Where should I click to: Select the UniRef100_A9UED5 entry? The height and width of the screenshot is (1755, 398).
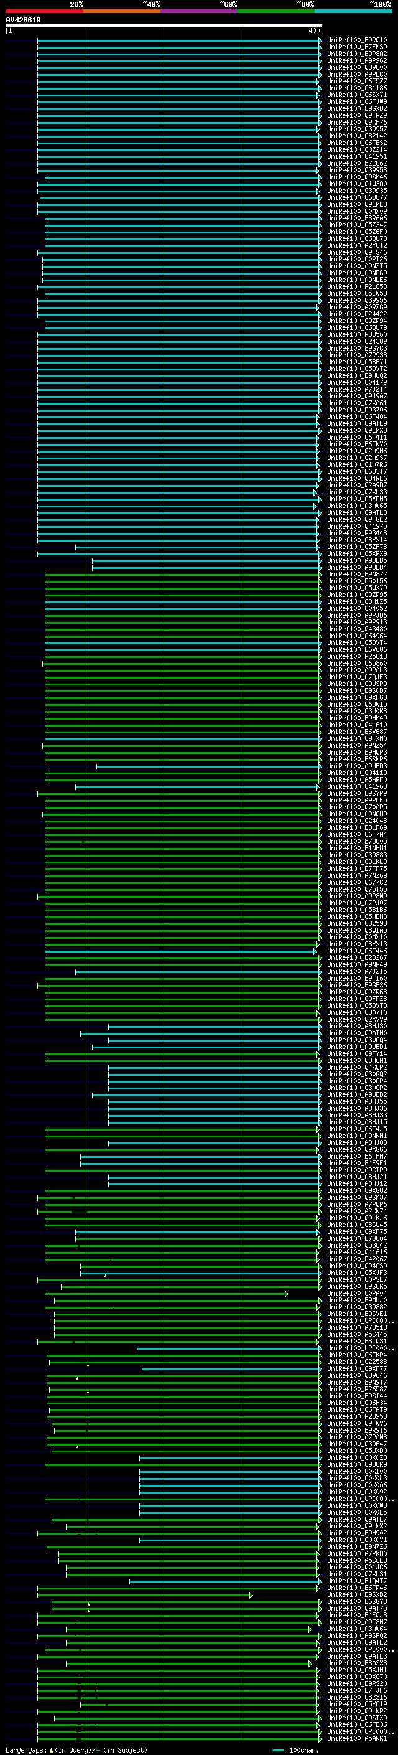pos(356,561)
